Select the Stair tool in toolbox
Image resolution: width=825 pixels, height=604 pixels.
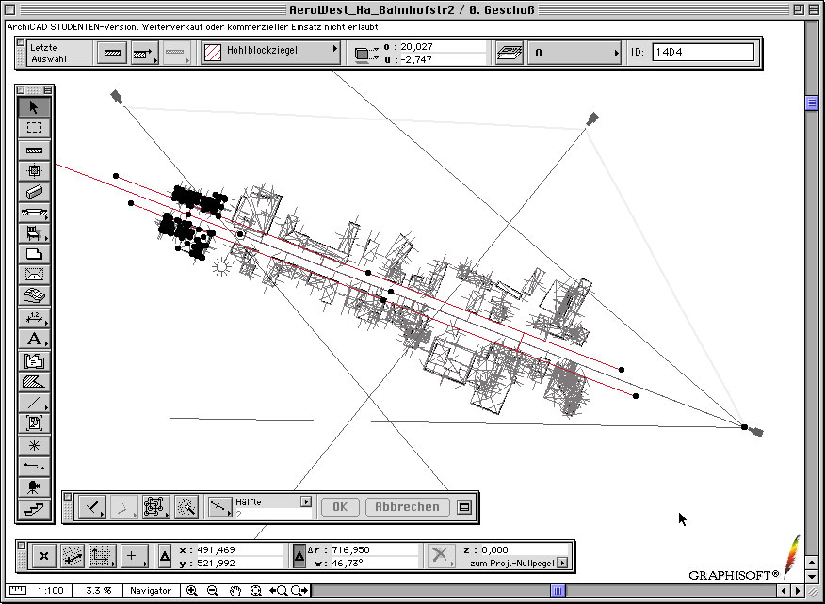click(x=34, y=509)
